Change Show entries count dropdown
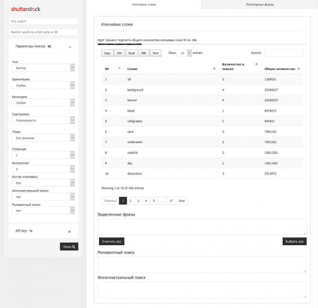The image size is (318, 308). point(184,53)
